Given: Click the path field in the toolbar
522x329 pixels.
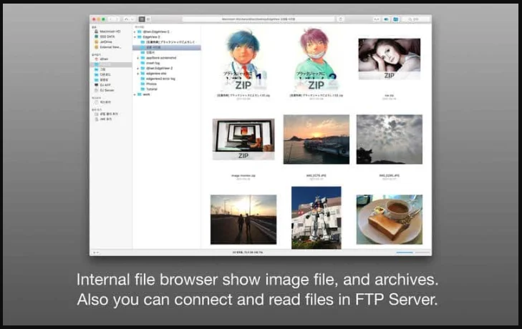Looking at the screenshot, I should point(258,19).
